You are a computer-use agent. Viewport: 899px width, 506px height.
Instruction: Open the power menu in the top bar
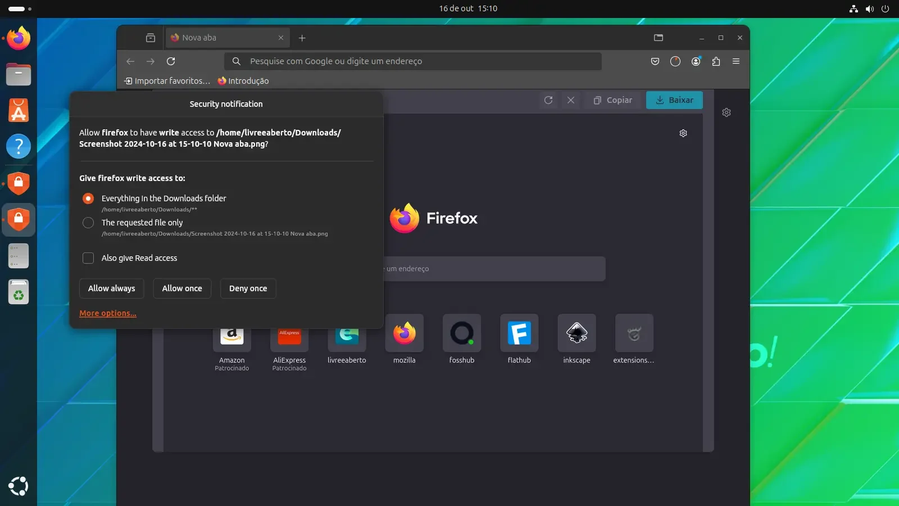coord(886,8)
